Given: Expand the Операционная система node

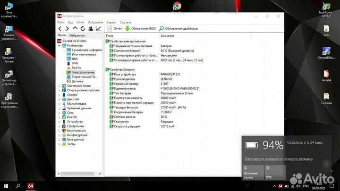Looking at the screenshot, I should pyautogui.click(x=59, y=90).
